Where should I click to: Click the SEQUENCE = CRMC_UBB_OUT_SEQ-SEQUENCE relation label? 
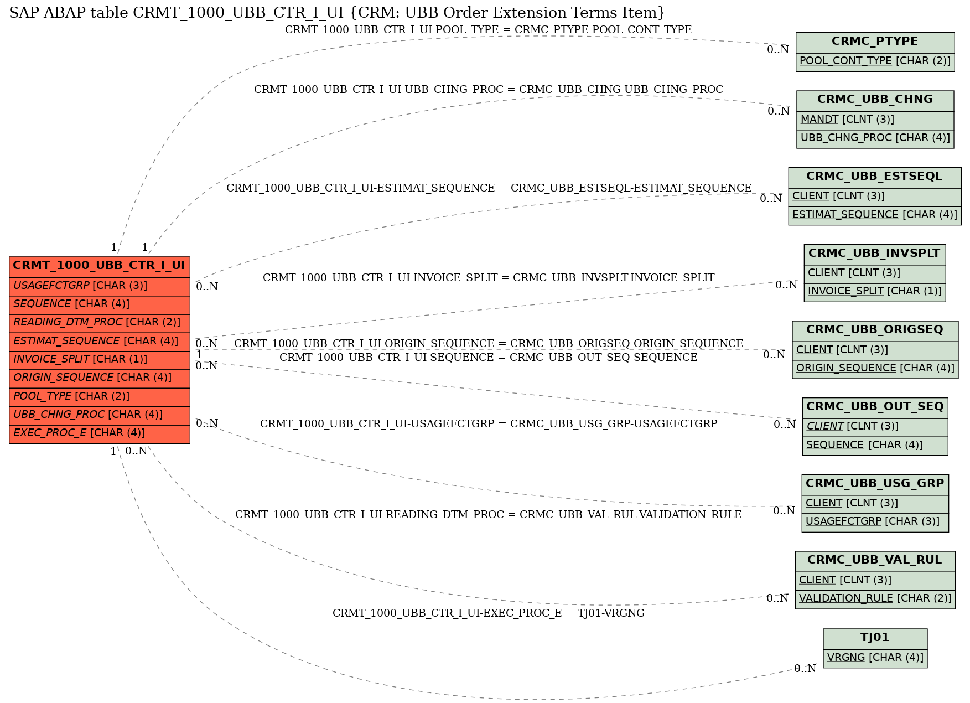[488, 358]
